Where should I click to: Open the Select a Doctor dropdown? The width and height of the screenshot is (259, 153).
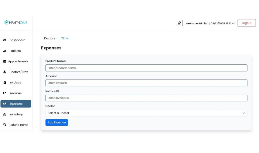click(x=146, y=113)
